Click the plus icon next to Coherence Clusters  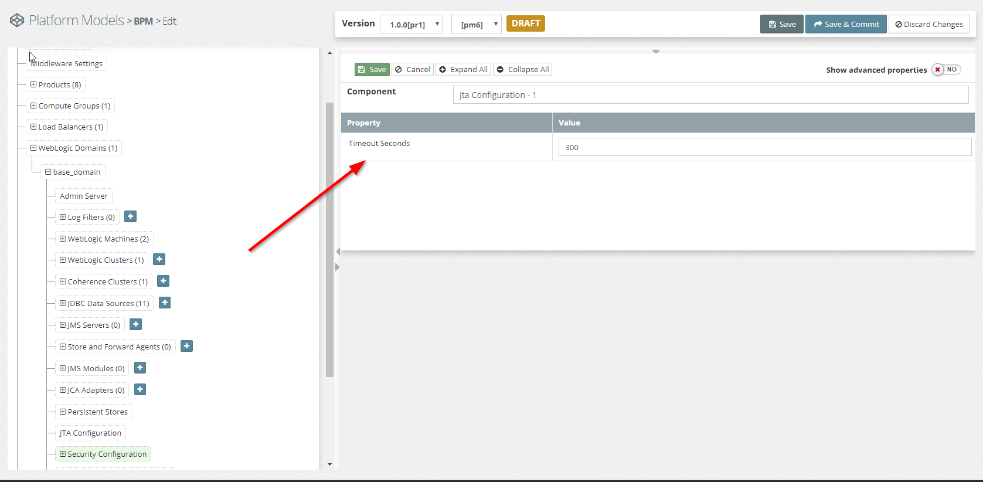164,281
